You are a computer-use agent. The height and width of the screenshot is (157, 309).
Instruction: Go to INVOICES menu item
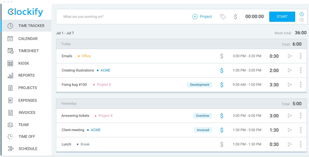tap(27, 112)
